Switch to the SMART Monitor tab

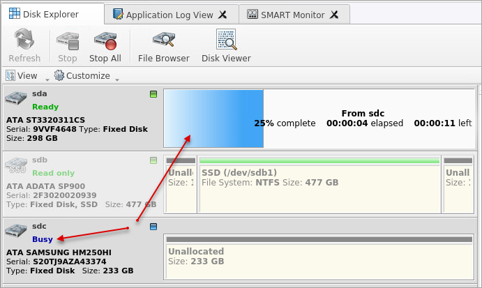pyautogui.click(x=294, y=15)
